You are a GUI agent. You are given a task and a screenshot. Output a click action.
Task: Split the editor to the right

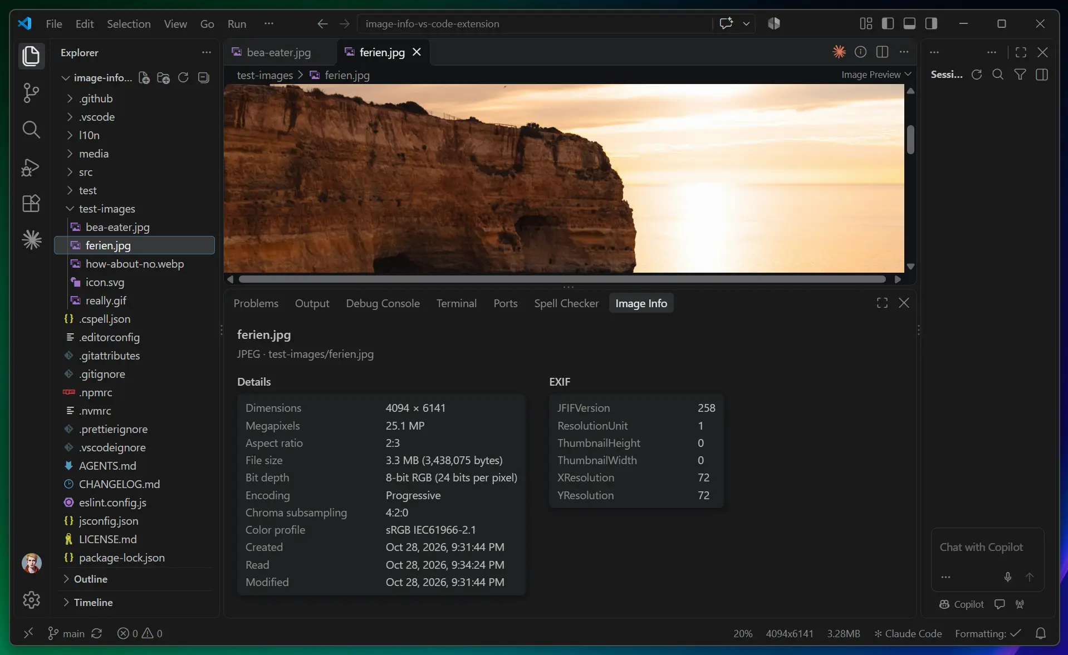[882, 52]
